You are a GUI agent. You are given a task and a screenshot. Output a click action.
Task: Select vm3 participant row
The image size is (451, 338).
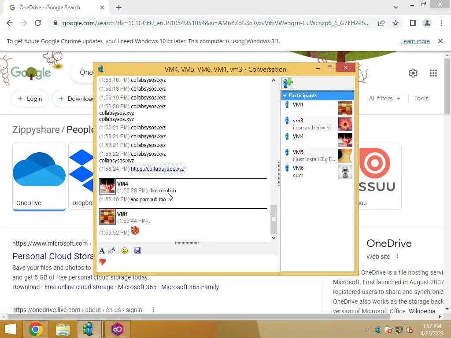pos(318,124)
